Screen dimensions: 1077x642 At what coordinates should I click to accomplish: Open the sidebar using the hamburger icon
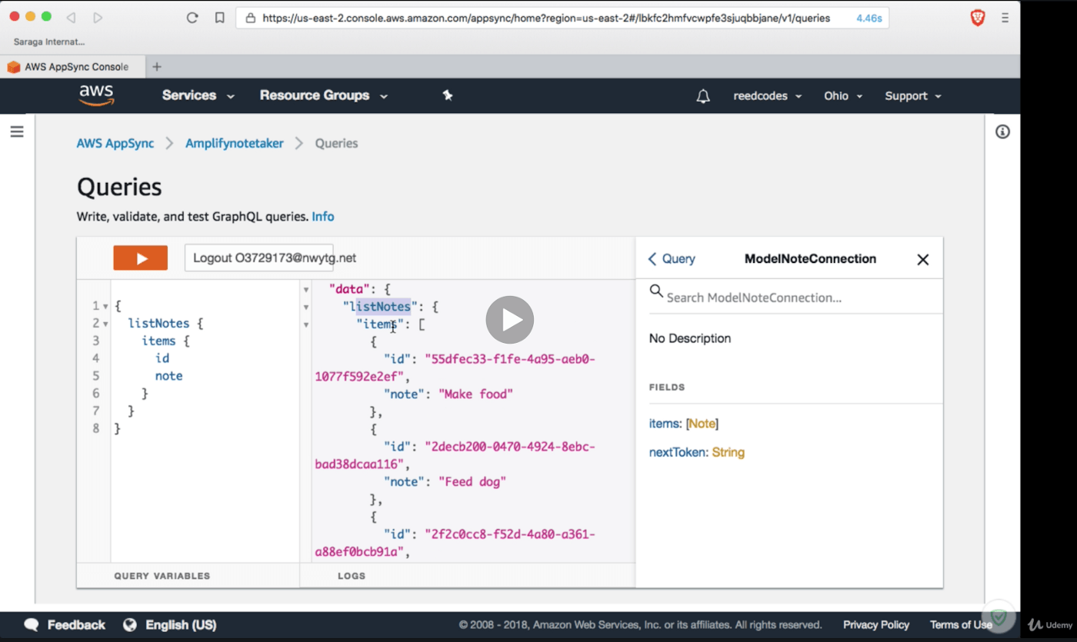(17, 131)
